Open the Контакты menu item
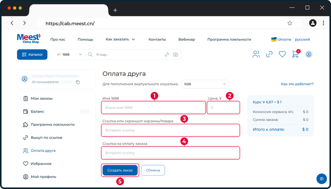The height and width of the screenshot is (189, 331). click(x=157, y=39)
